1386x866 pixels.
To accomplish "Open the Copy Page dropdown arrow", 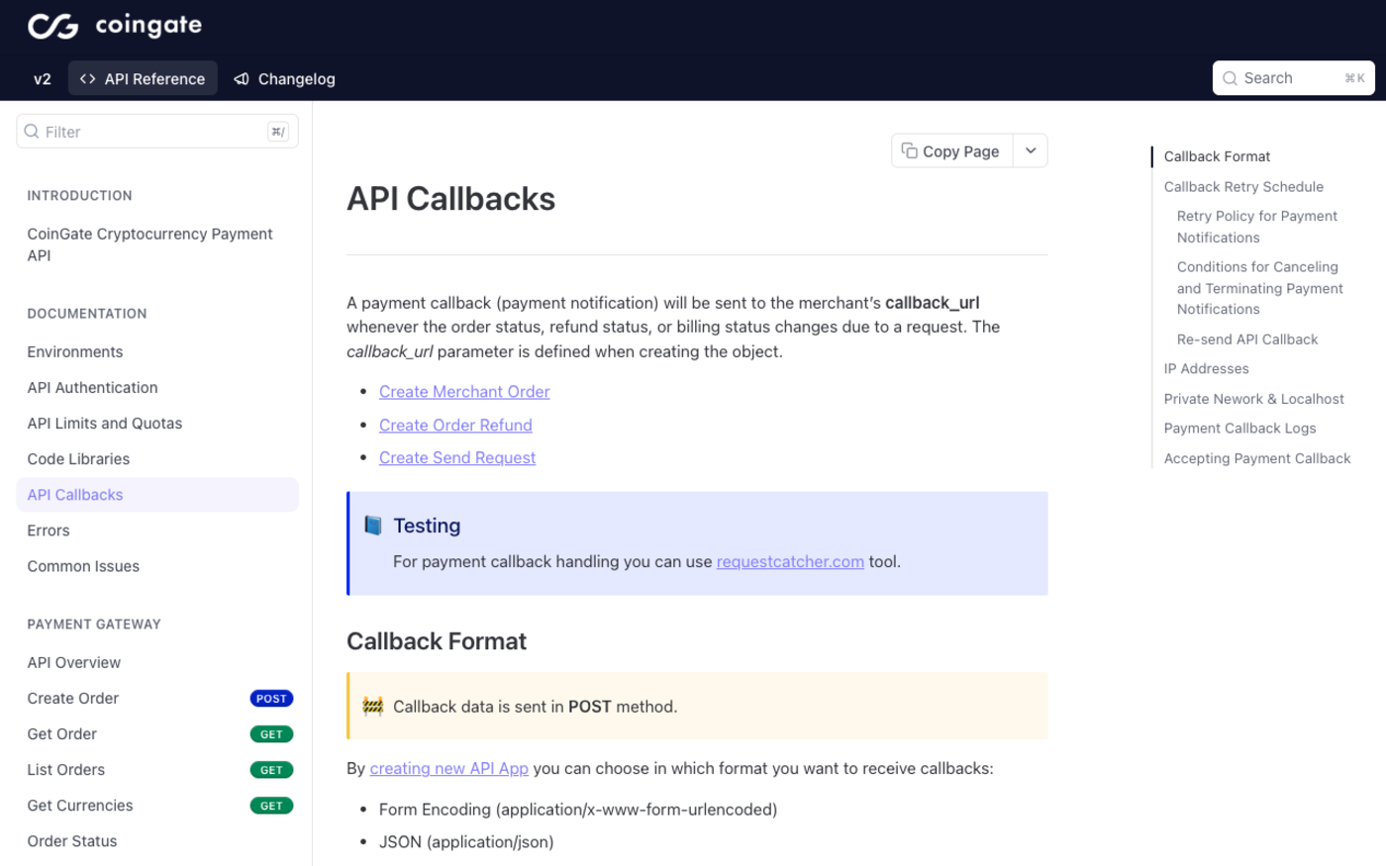I will [1031, 150].
